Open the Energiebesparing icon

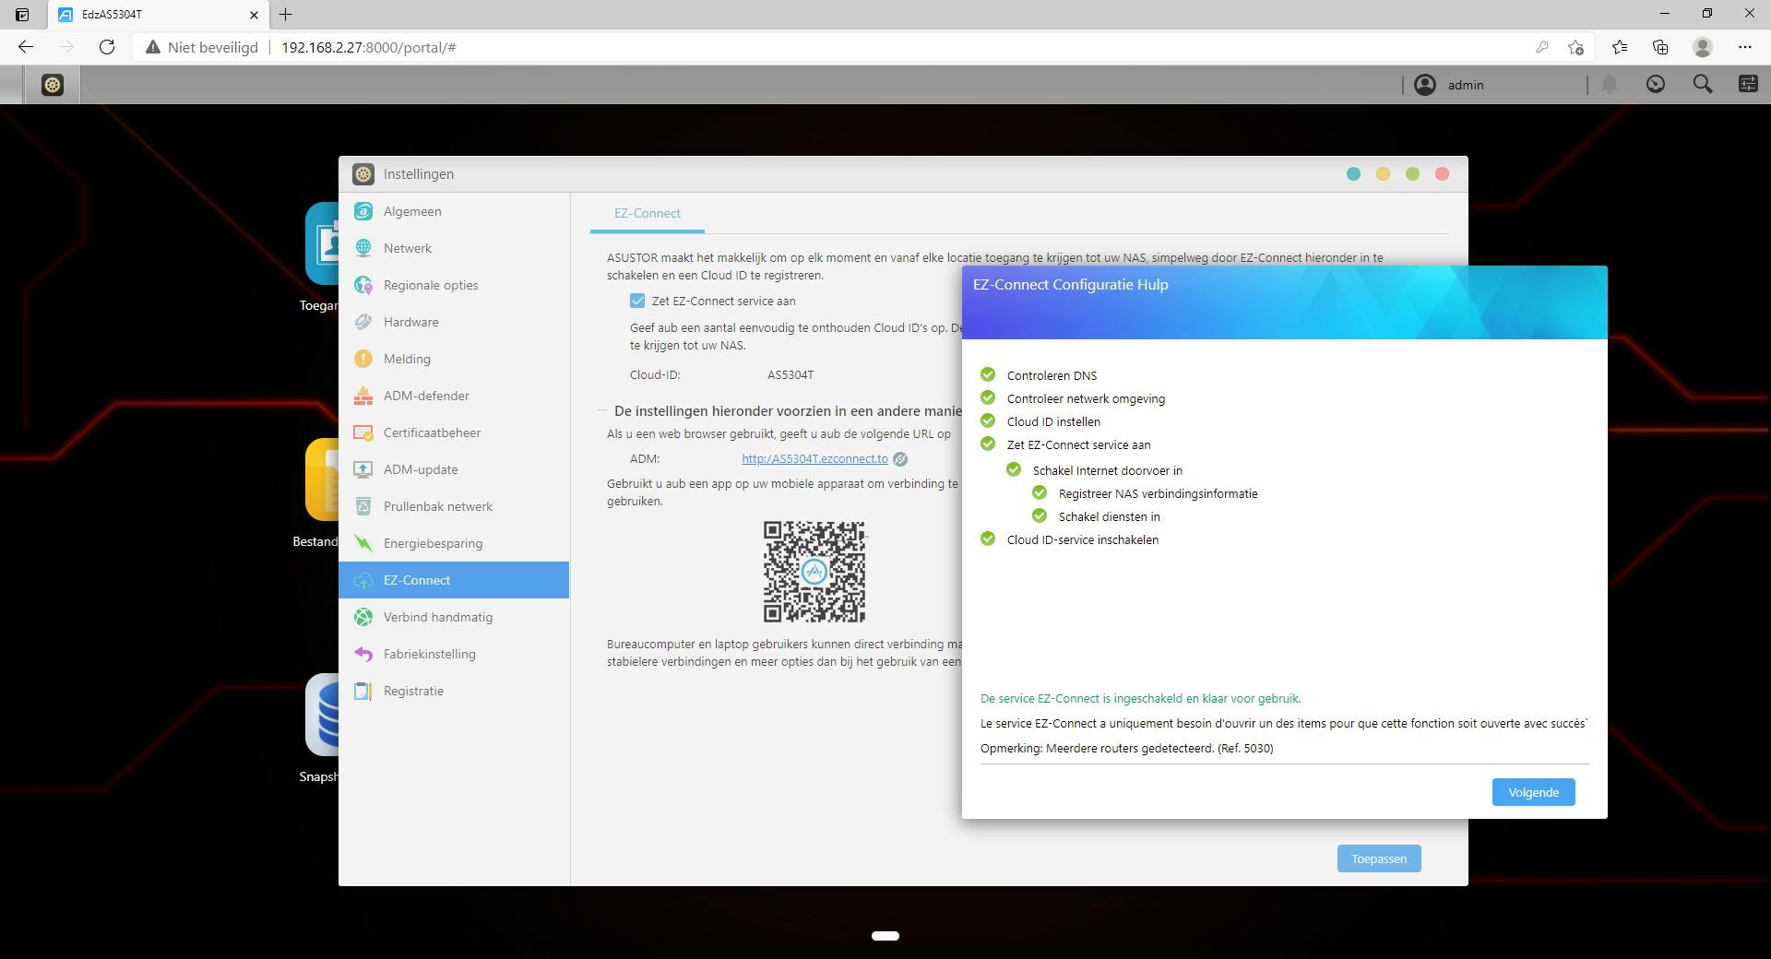363,543
